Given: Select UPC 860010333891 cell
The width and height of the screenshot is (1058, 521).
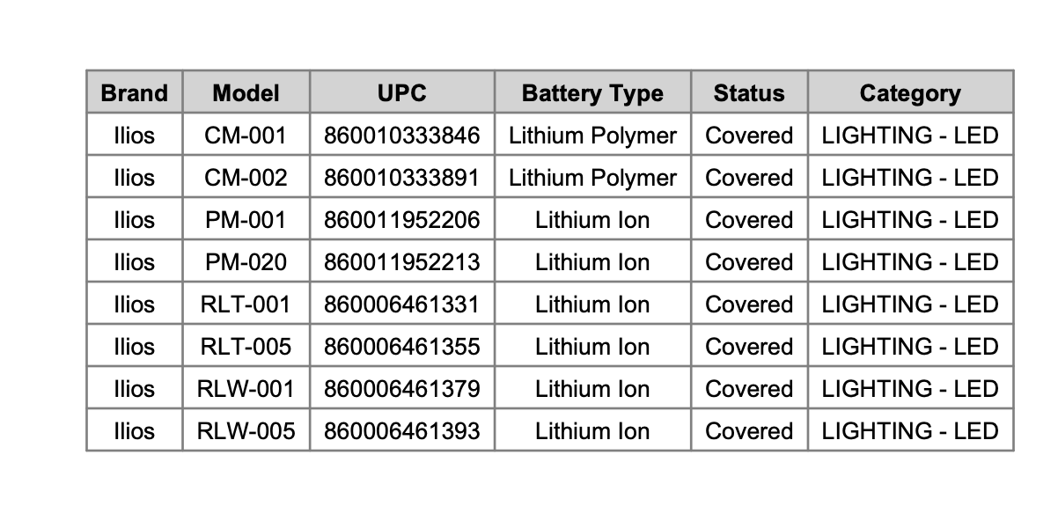Looking at the screenshot, I should 401,178.
